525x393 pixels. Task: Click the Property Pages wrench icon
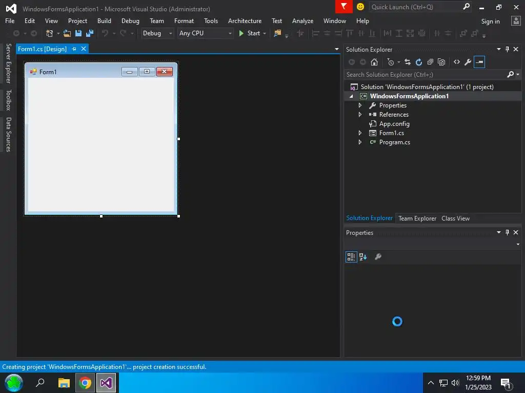point(378,257)
